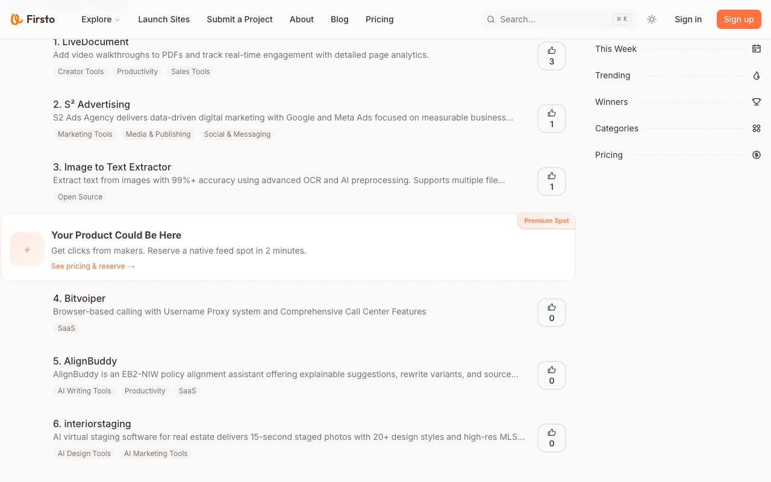Select the SaaS tag under Bitvoiper
The height and width of the screenshot is (482, 771).
coord(66,328)
